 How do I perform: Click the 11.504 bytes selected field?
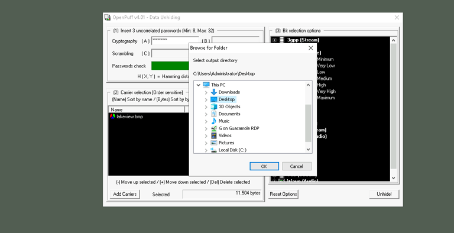(x=222, y=194)
